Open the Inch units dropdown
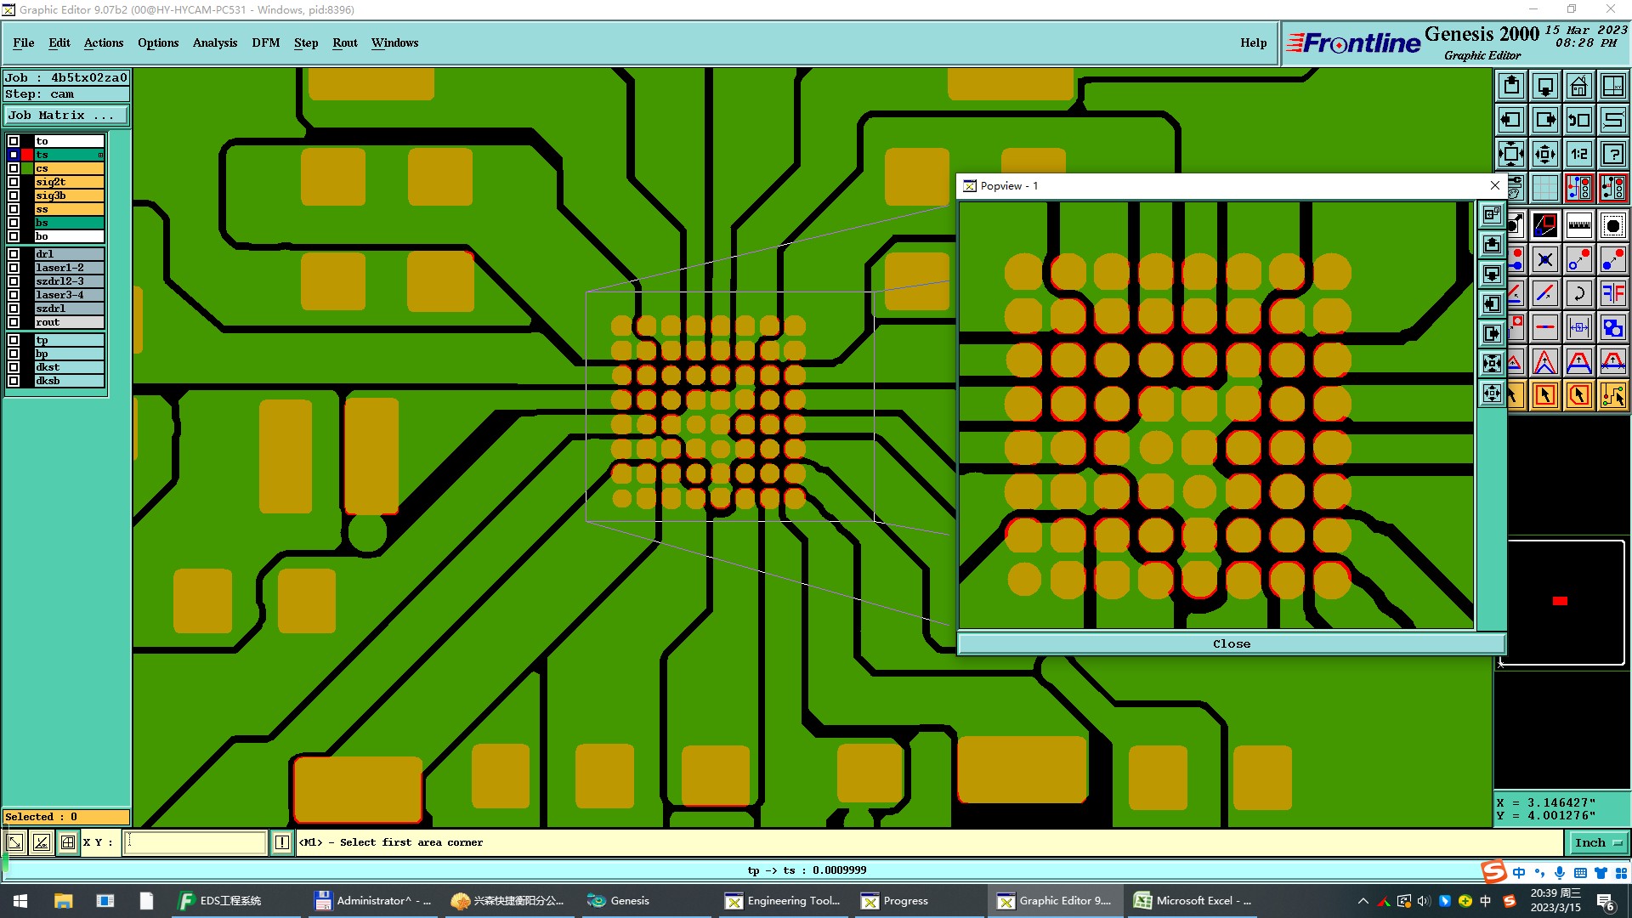Image resolution: width=1632 pixels, height=918 pixels. (1598, 842)
